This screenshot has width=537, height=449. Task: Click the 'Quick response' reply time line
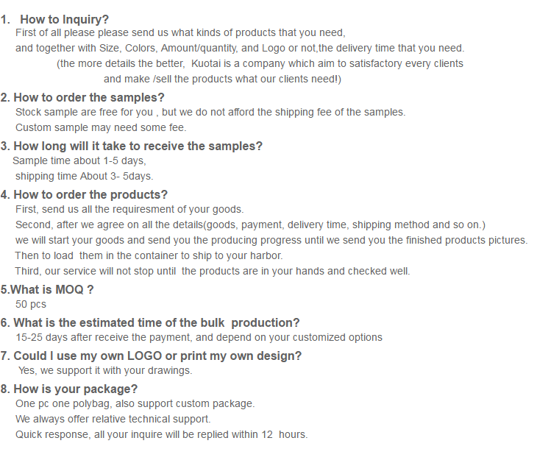click(161, 434)
